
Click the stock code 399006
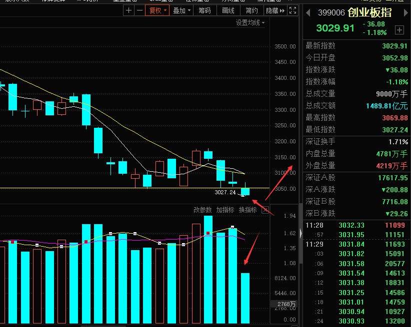pyautogui.click(x=331, y=12)
